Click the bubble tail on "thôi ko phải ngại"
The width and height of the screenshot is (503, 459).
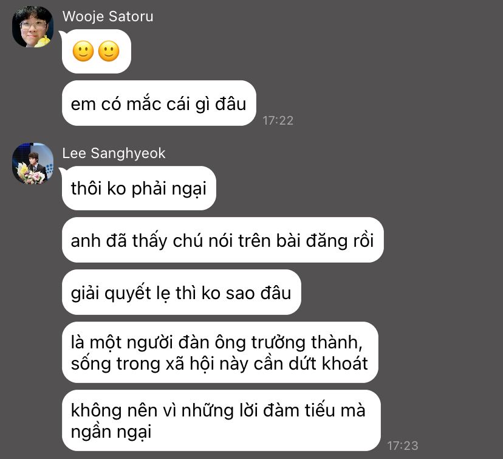click(61, 171)
